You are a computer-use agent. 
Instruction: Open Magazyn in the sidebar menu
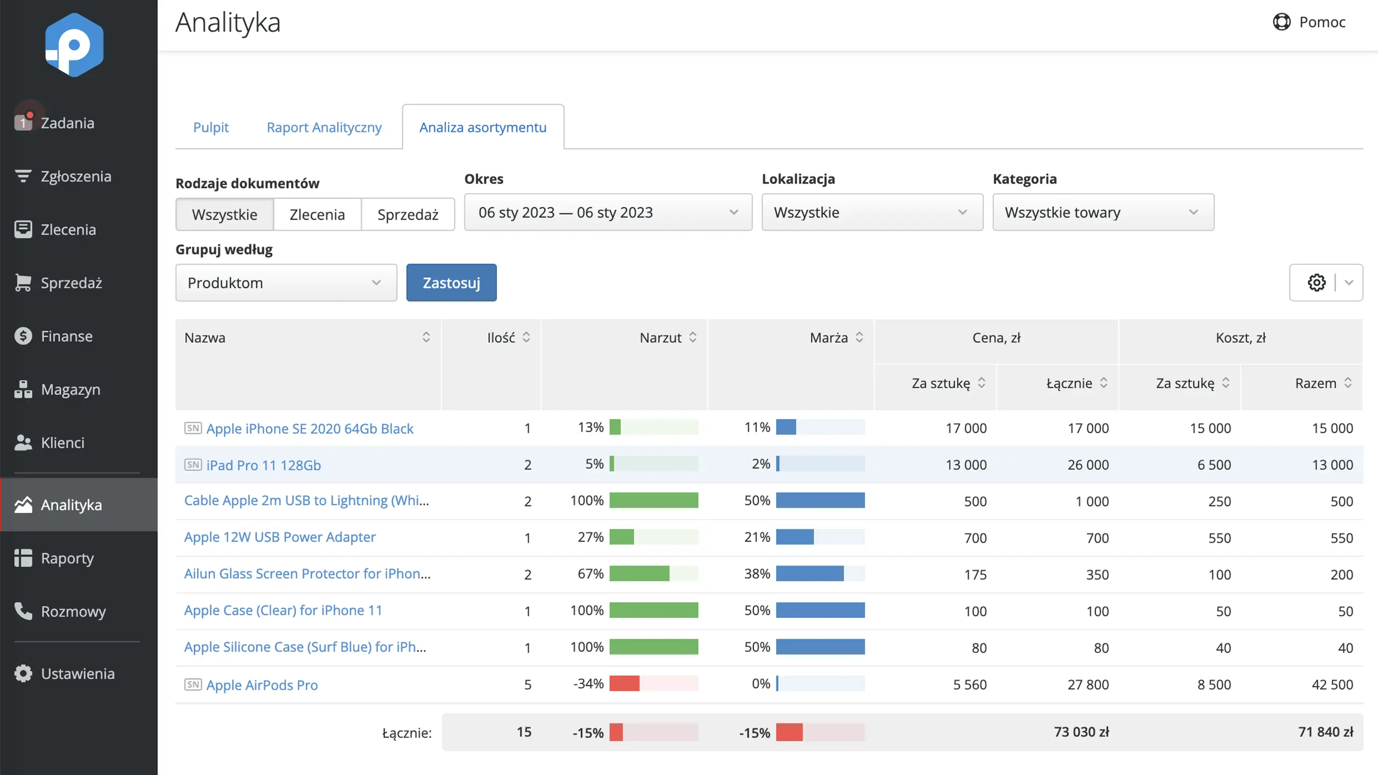(79, 389)
